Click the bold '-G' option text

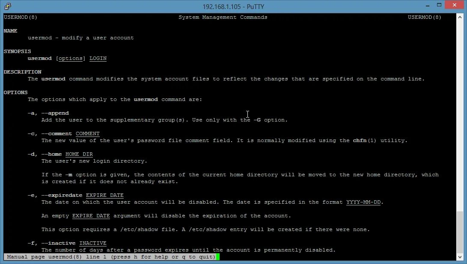pos(257,120)
